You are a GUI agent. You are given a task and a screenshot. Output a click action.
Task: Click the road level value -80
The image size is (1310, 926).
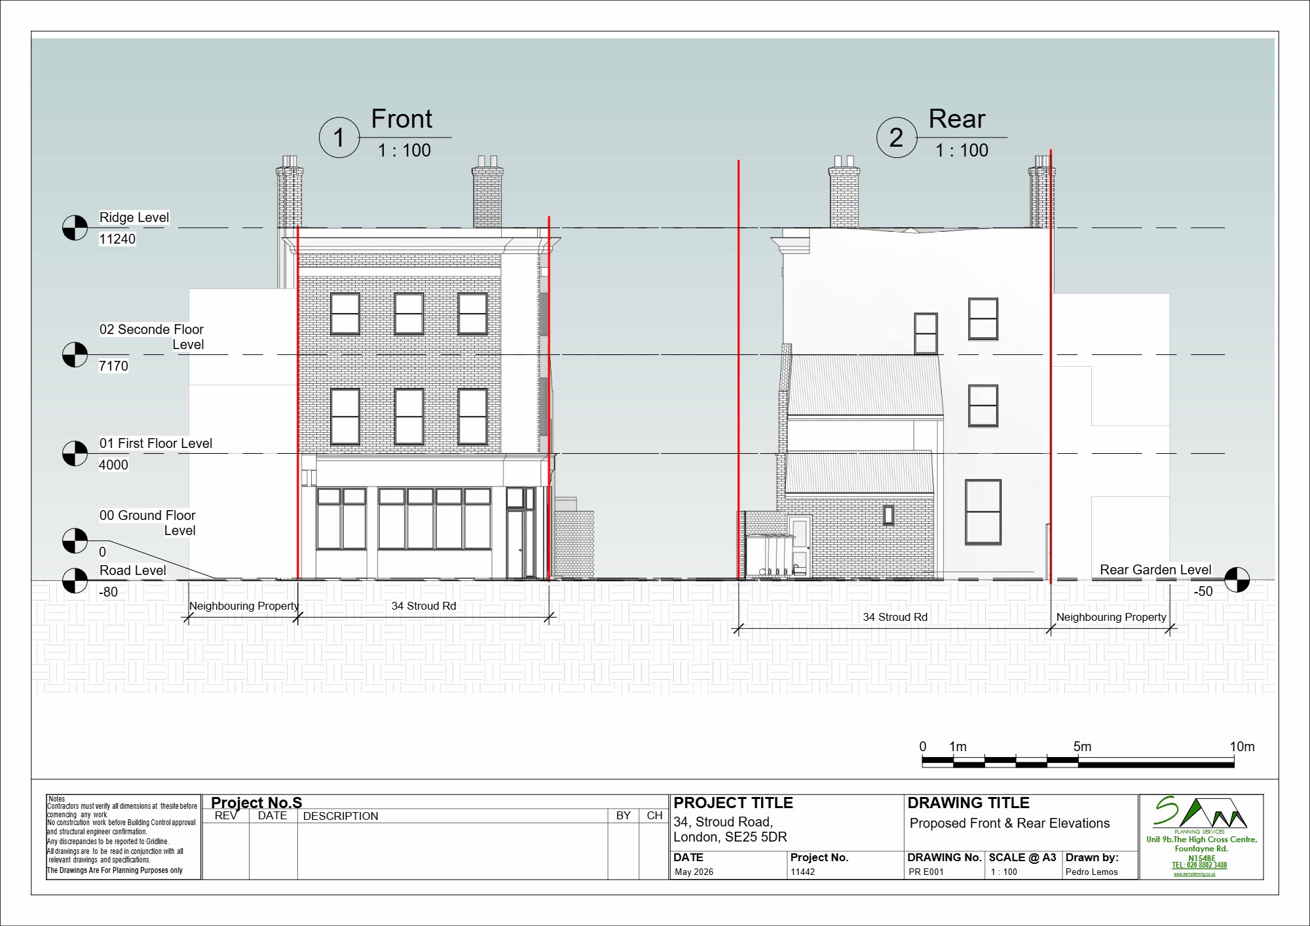(108, 592)
